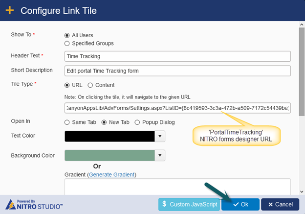Click the scrollbar down arrow
Viewport: 305px width, 214px height.
(302, 191)
